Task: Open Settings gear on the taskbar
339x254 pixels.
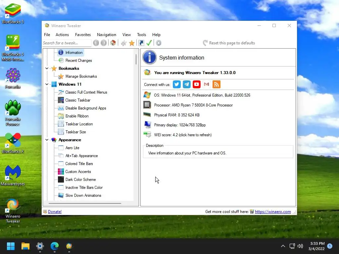Action: pyautogui.click(x=40, y=246)
